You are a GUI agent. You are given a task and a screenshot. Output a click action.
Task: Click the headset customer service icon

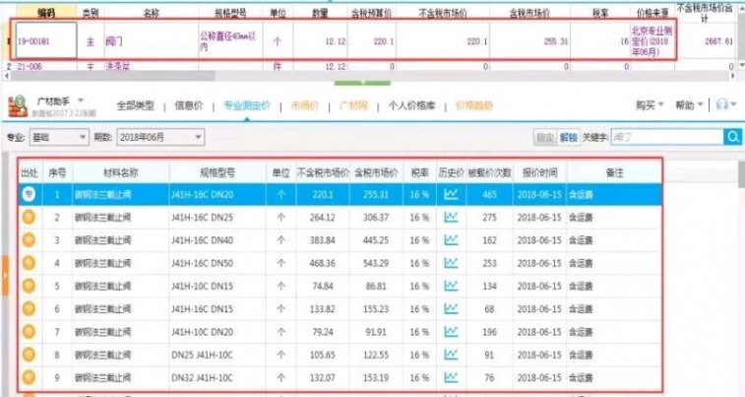tap(722, 104)
